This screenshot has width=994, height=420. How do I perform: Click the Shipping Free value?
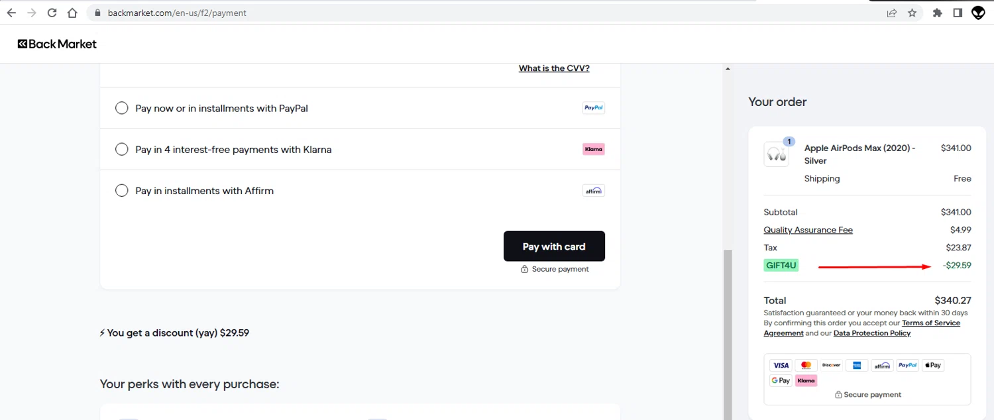[x=962, y=179]
